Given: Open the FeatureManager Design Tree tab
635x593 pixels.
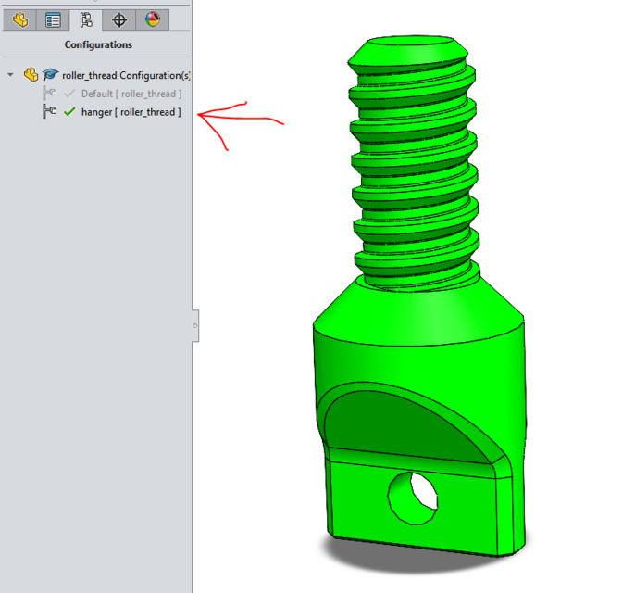Looking at the screenshot, I should pyautogui.click(x=19, y=19).
